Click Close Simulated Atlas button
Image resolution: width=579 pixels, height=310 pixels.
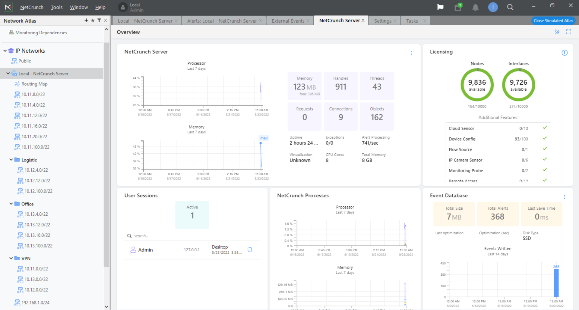click(553, 21)
